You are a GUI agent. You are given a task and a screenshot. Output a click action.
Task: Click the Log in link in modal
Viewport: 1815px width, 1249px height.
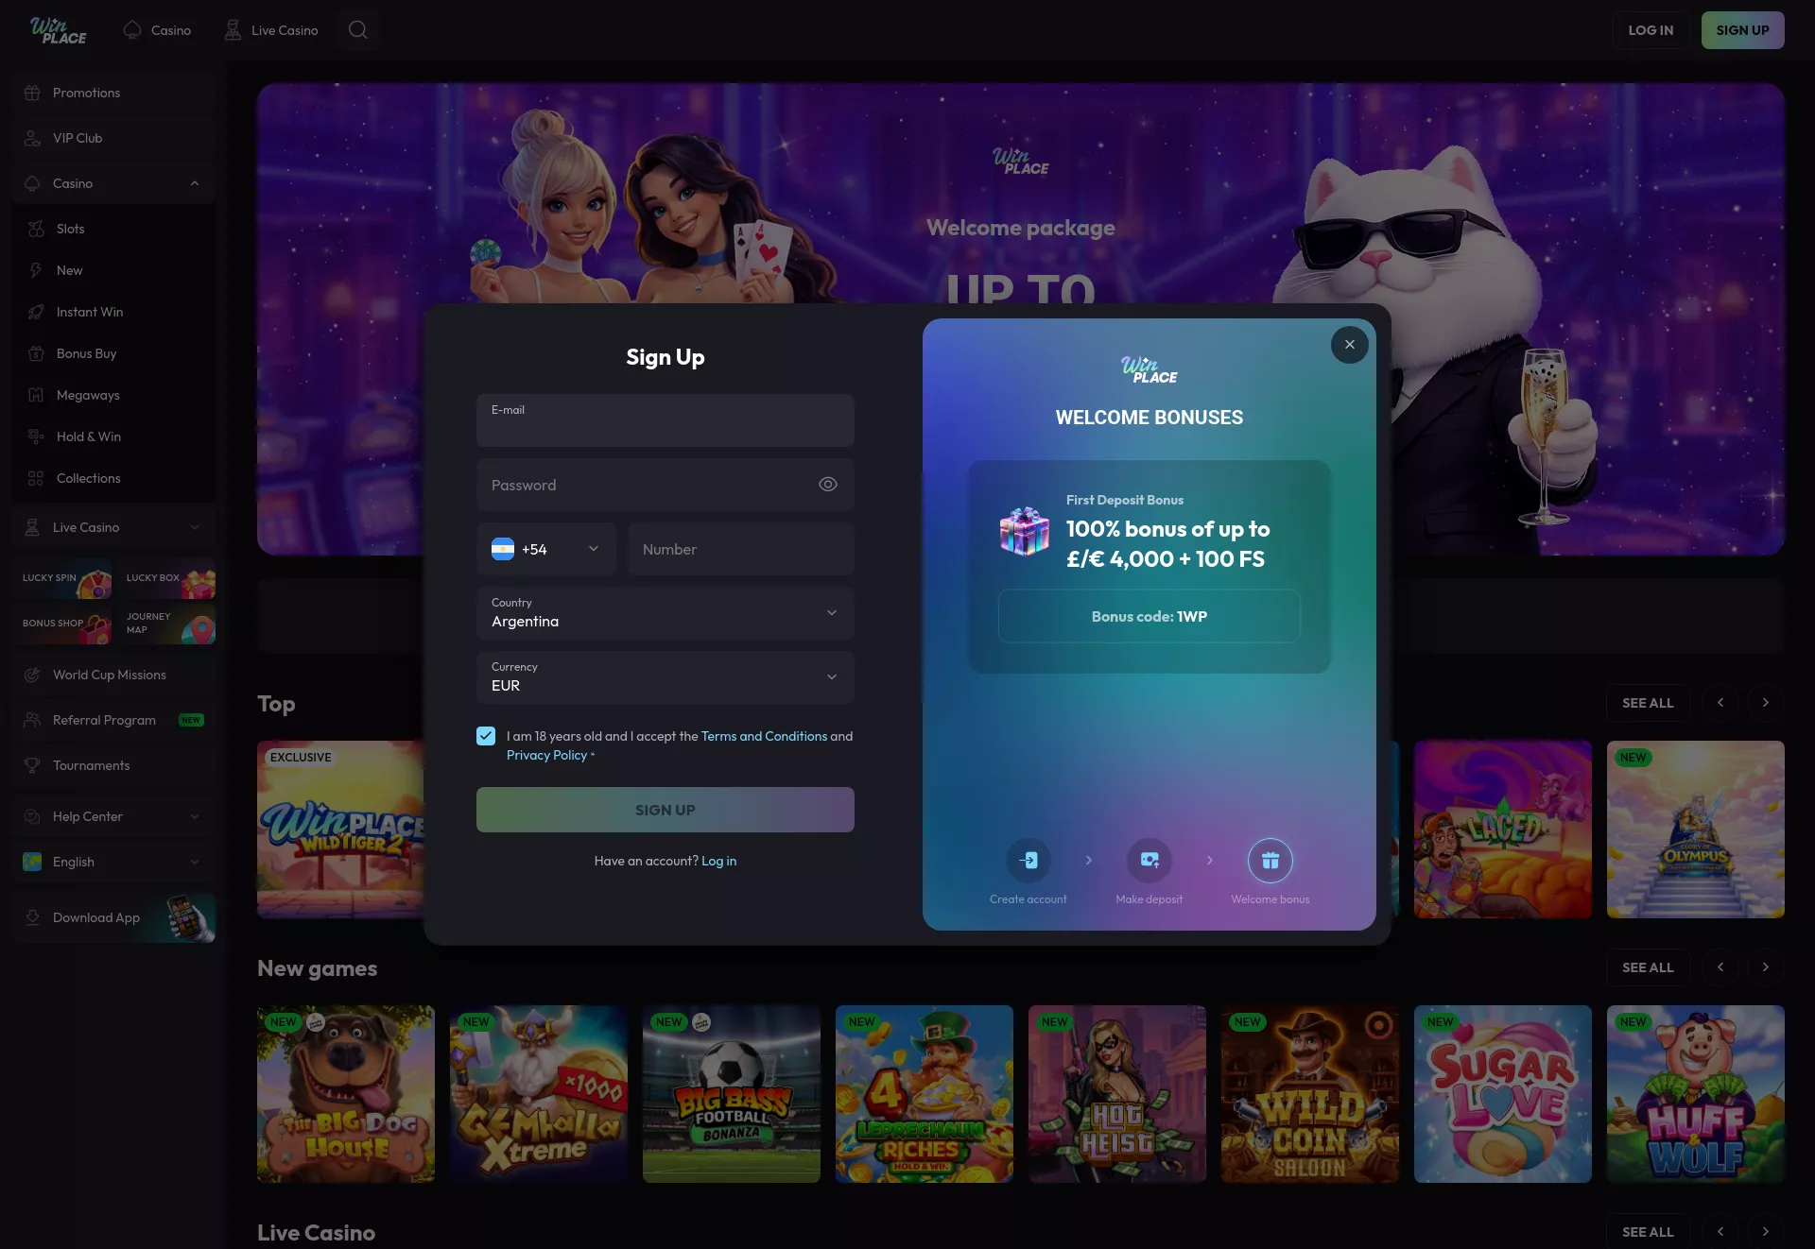[718, 861]
